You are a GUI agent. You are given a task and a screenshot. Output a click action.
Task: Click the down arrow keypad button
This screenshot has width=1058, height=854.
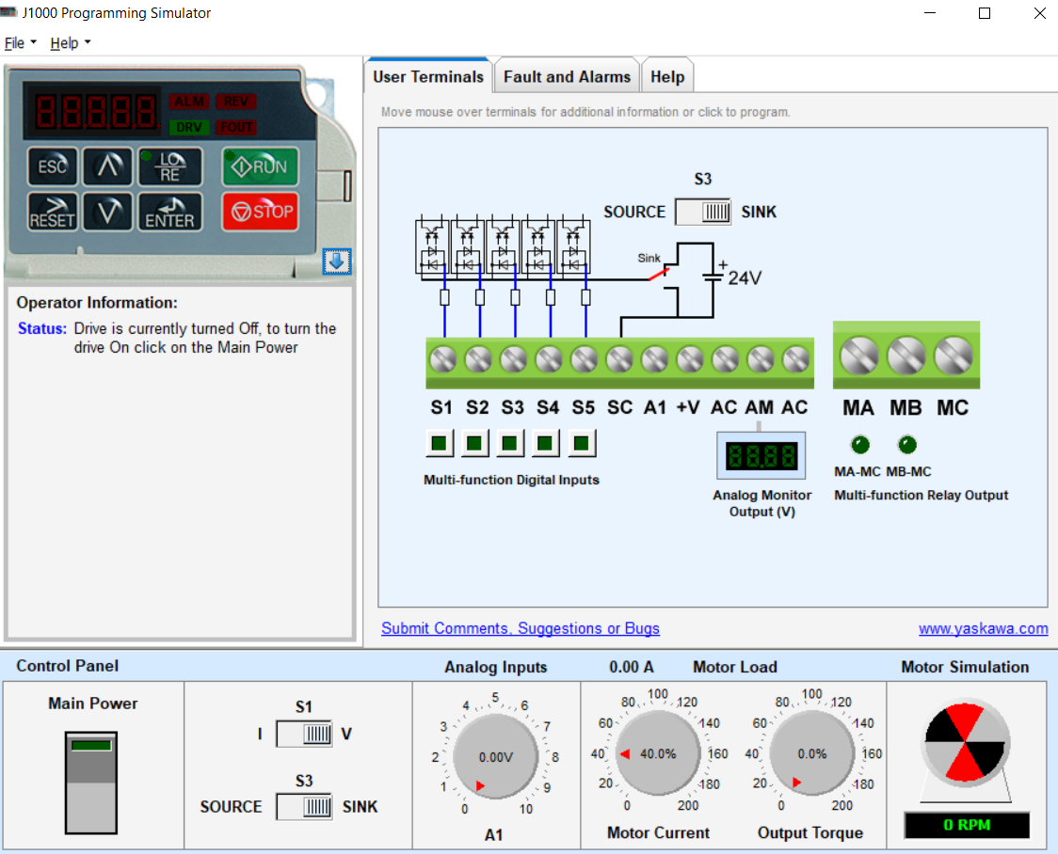(108, 213)
